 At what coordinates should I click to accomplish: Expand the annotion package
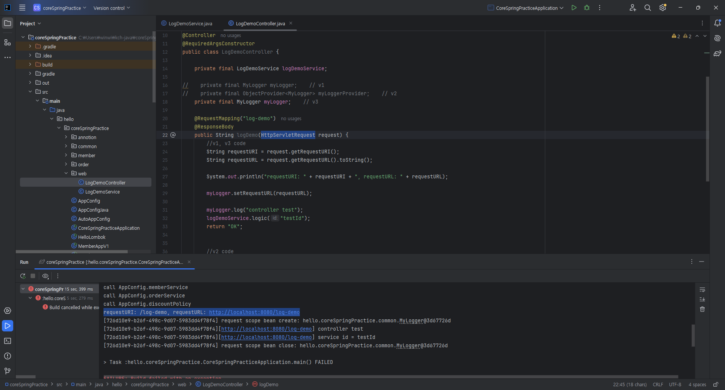click(66, 137)
